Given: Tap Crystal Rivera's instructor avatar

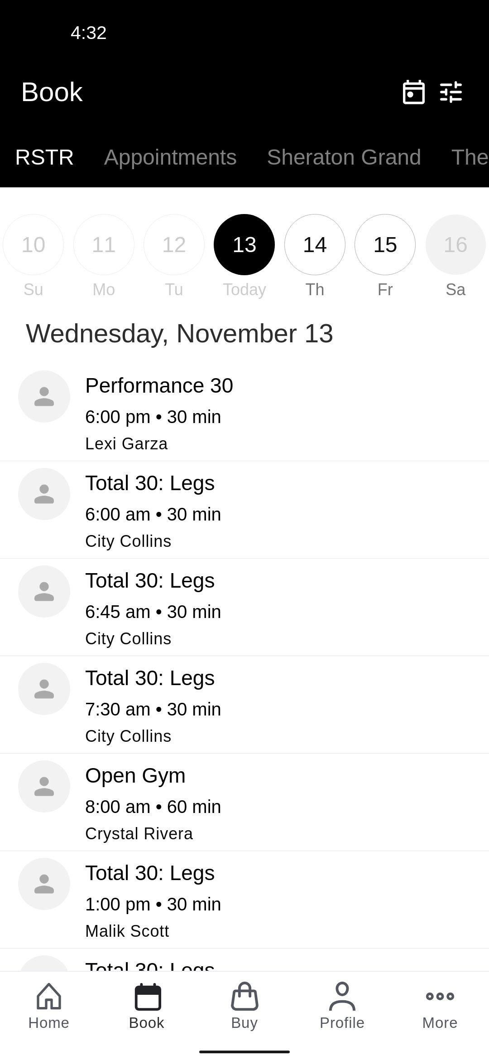Looking at the screenshot, I should click(x=44, y=786).
